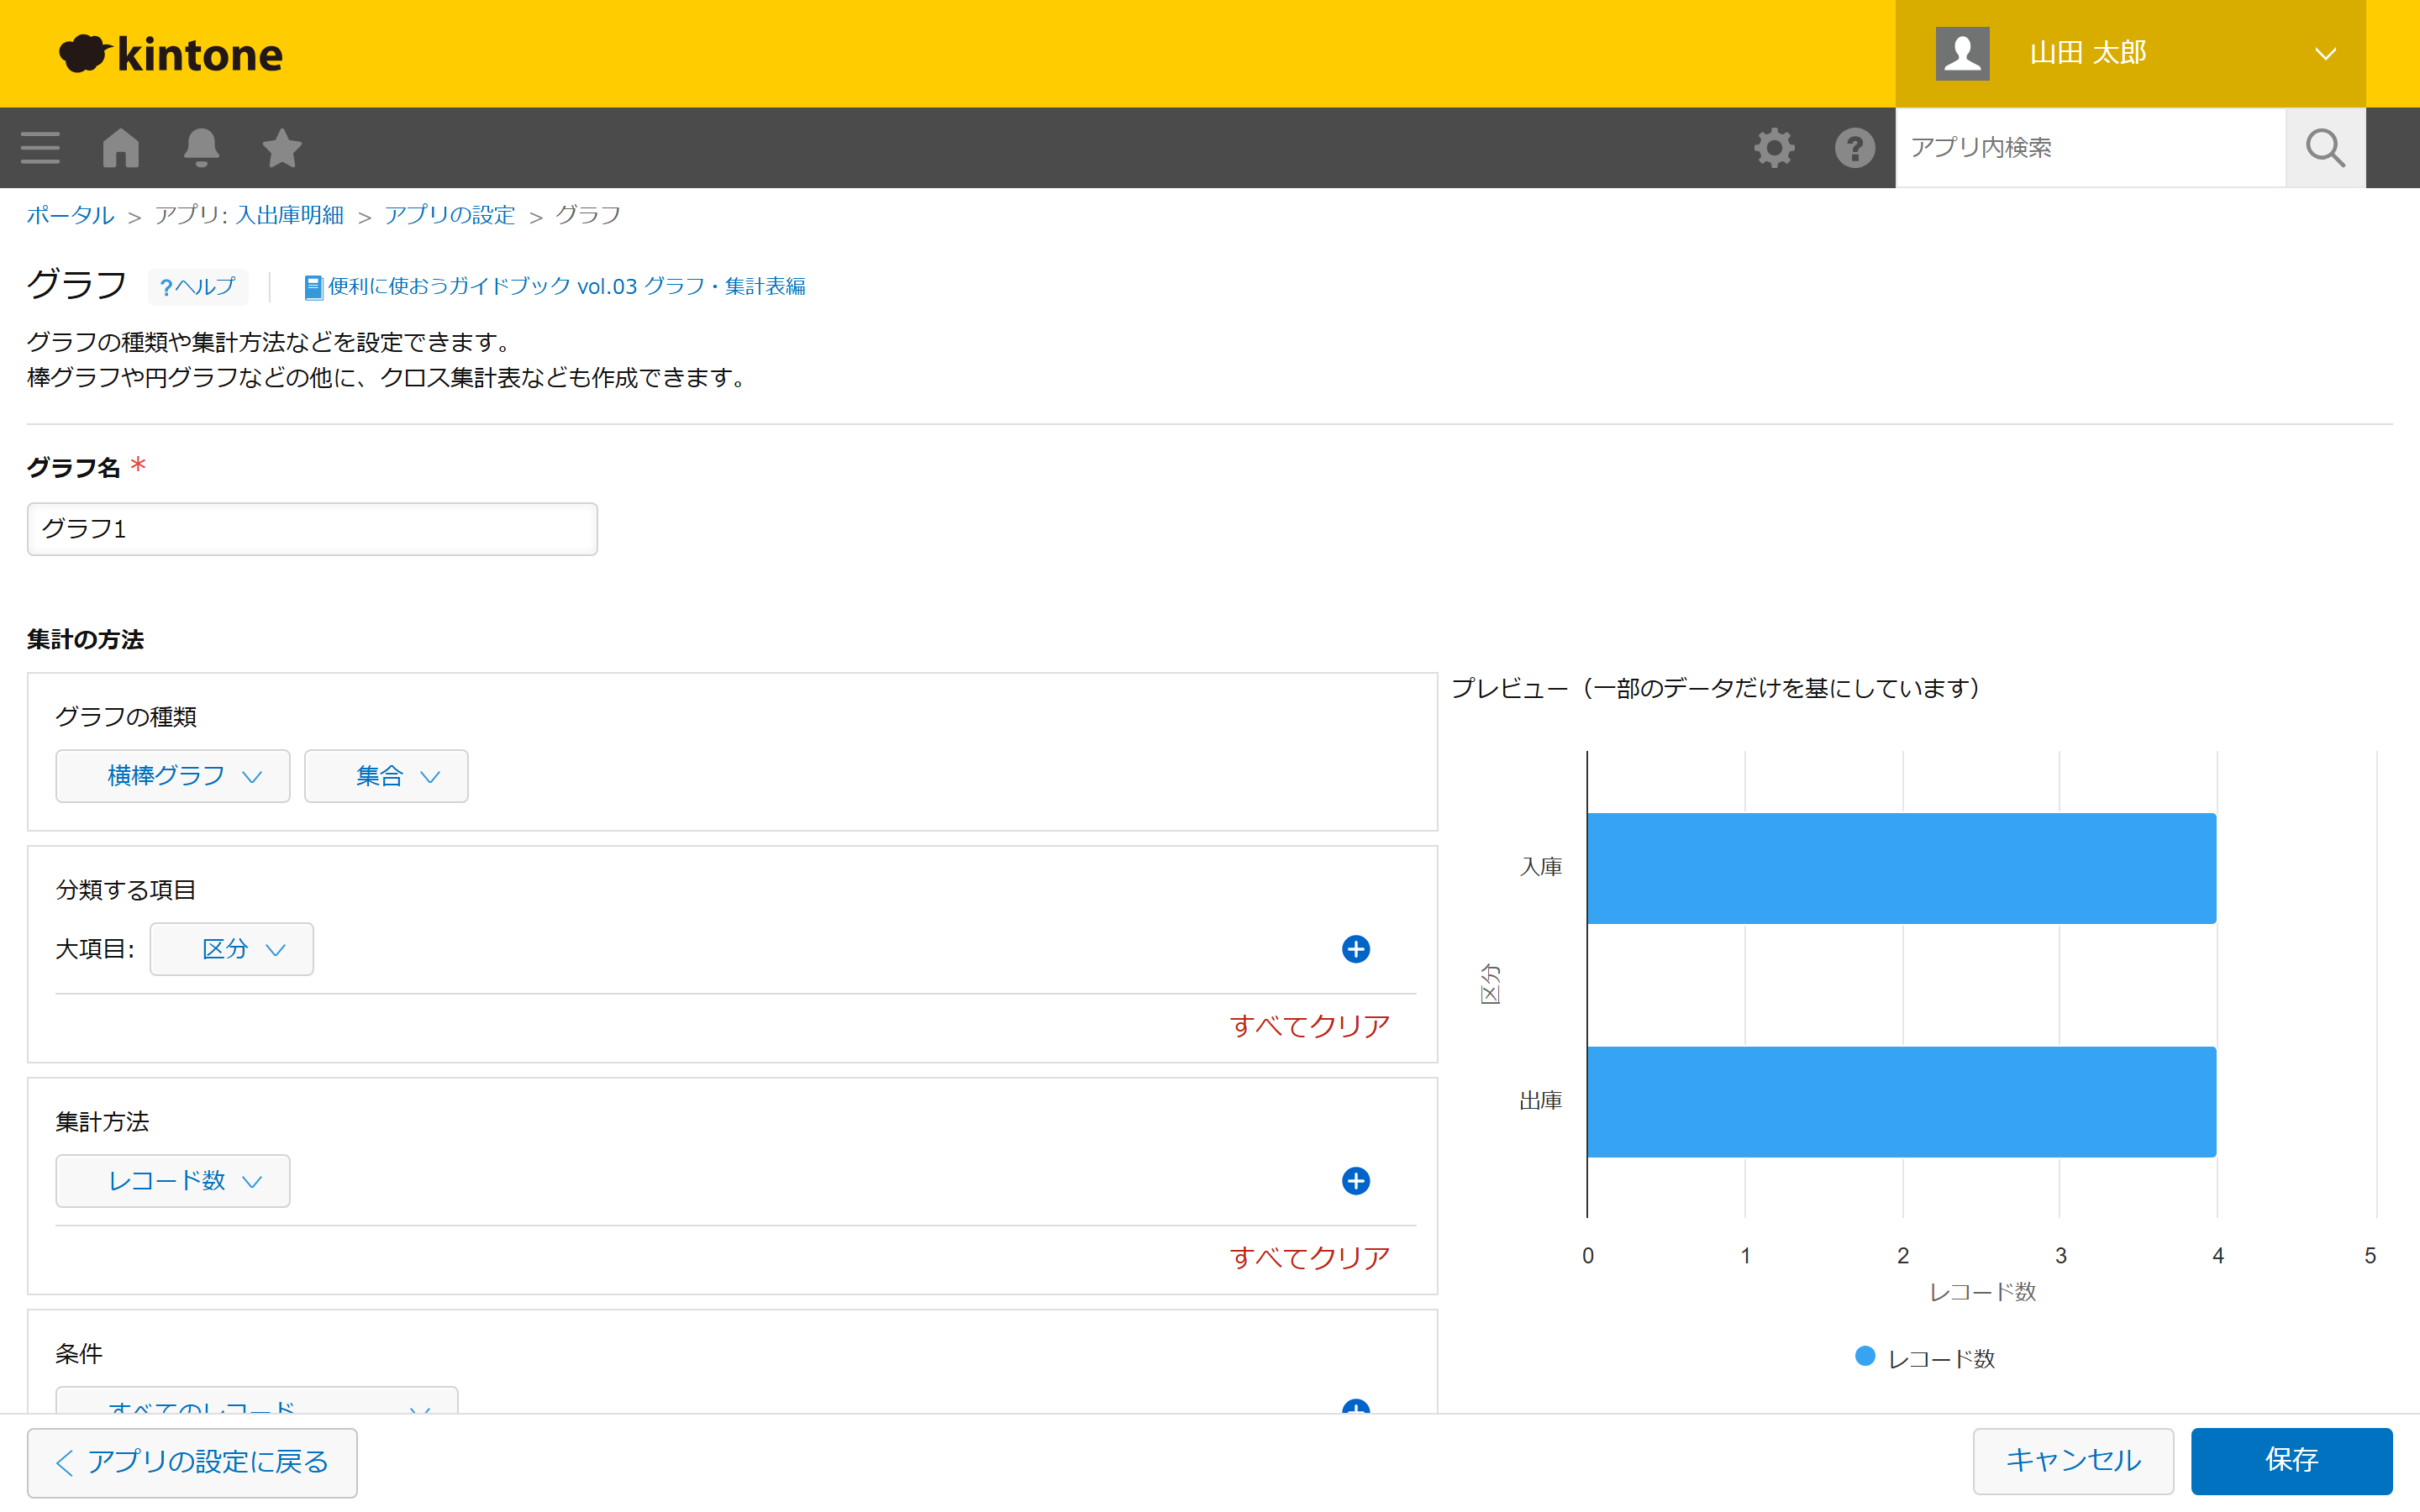Click the 入庫 bar in preview
This screenshot has width=2420, height=1512.
click(1901, 868)
